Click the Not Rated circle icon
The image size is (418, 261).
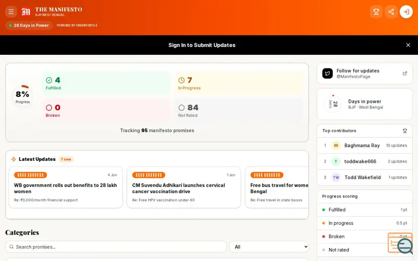point(181,108)
